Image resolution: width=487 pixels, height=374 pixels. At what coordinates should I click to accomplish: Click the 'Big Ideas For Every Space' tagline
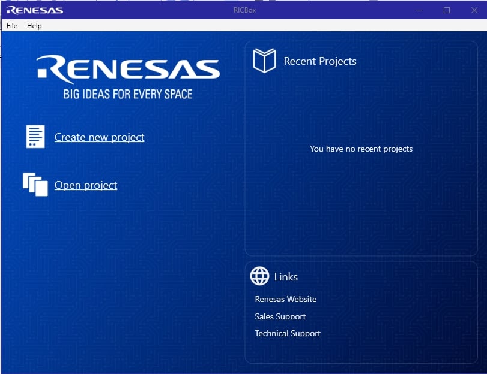(128, 94)
